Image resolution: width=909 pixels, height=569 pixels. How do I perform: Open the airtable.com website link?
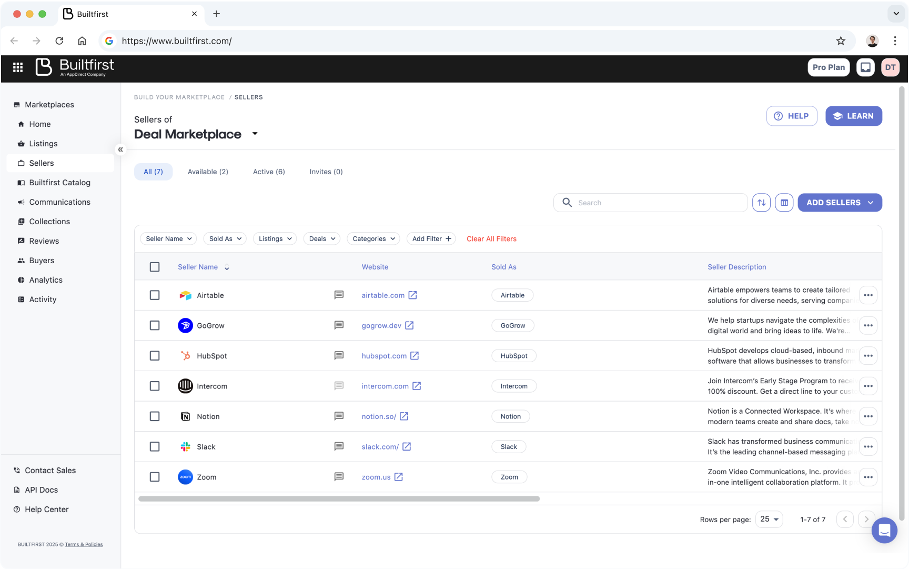point(389,295)
